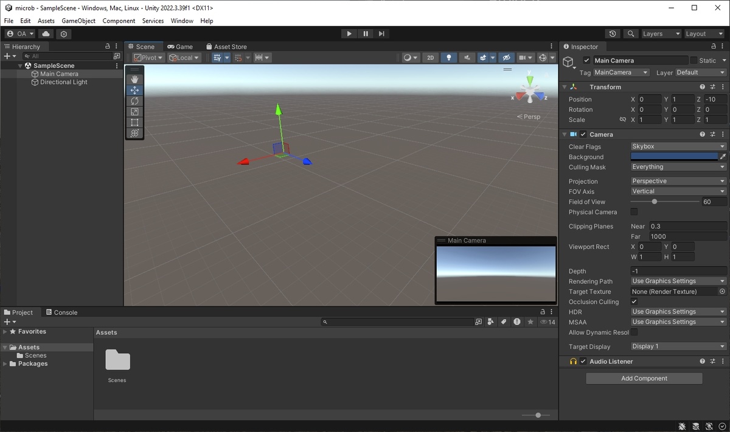Select the Transform tool
Screen dimensions: 730x432
134,133
